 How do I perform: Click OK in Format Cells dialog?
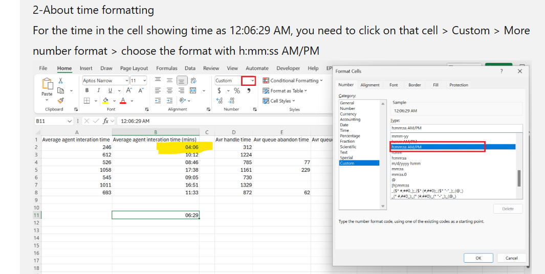(x=478, y=258)
